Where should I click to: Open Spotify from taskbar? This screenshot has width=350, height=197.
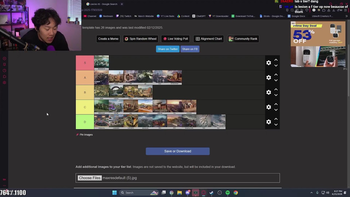coord(227,193)
